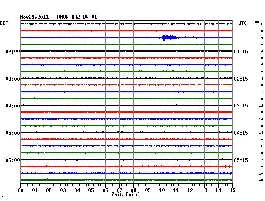Select the 05:00 CET time label
This screenshot has width=265, height=201.
coord(13,133)
